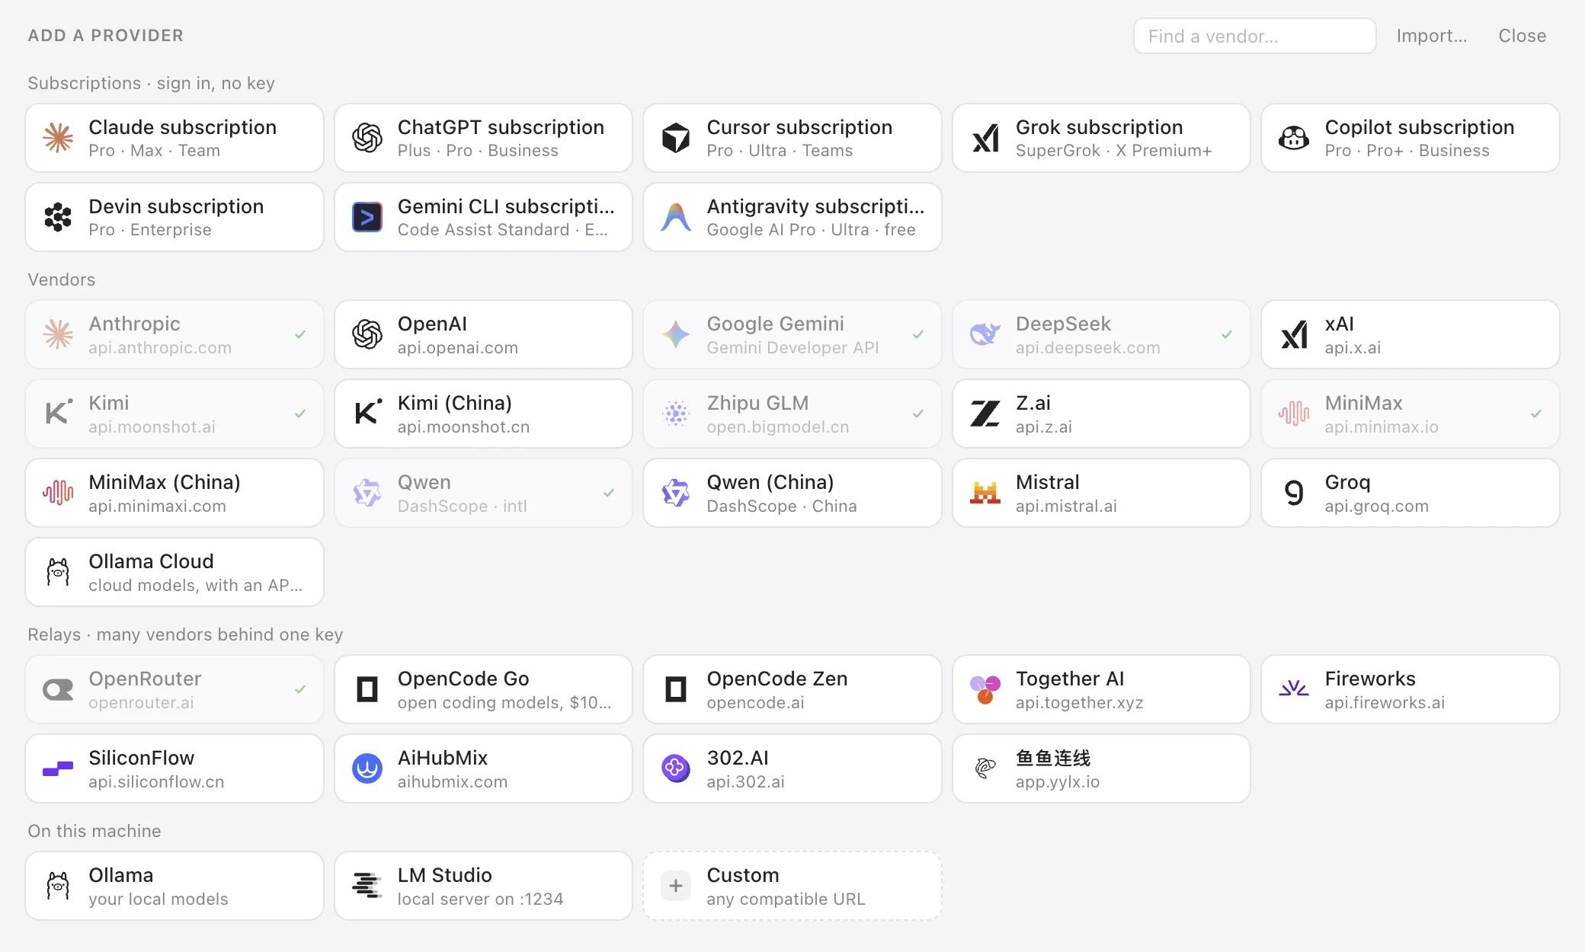Click the Mistral pixel logo icon
1585x952 pixels.
click(985, 493)
